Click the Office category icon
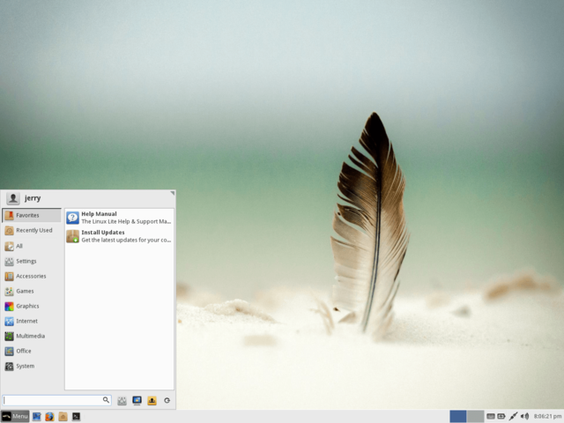The width and height of the screenshot is (564, 423). 9,351
